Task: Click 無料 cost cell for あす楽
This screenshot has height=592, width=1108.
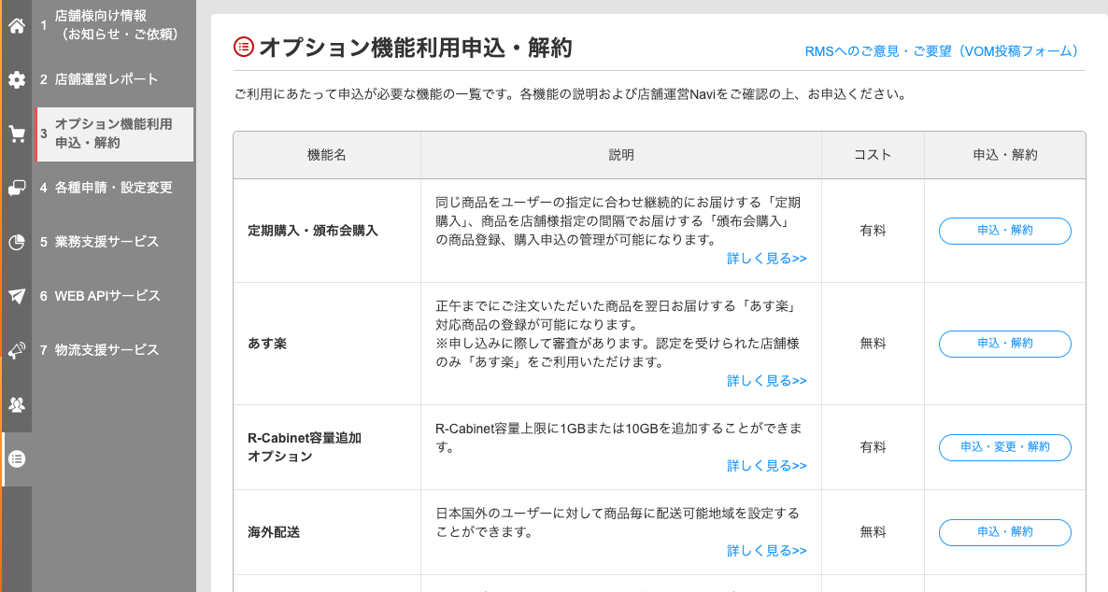Action: 873,344
